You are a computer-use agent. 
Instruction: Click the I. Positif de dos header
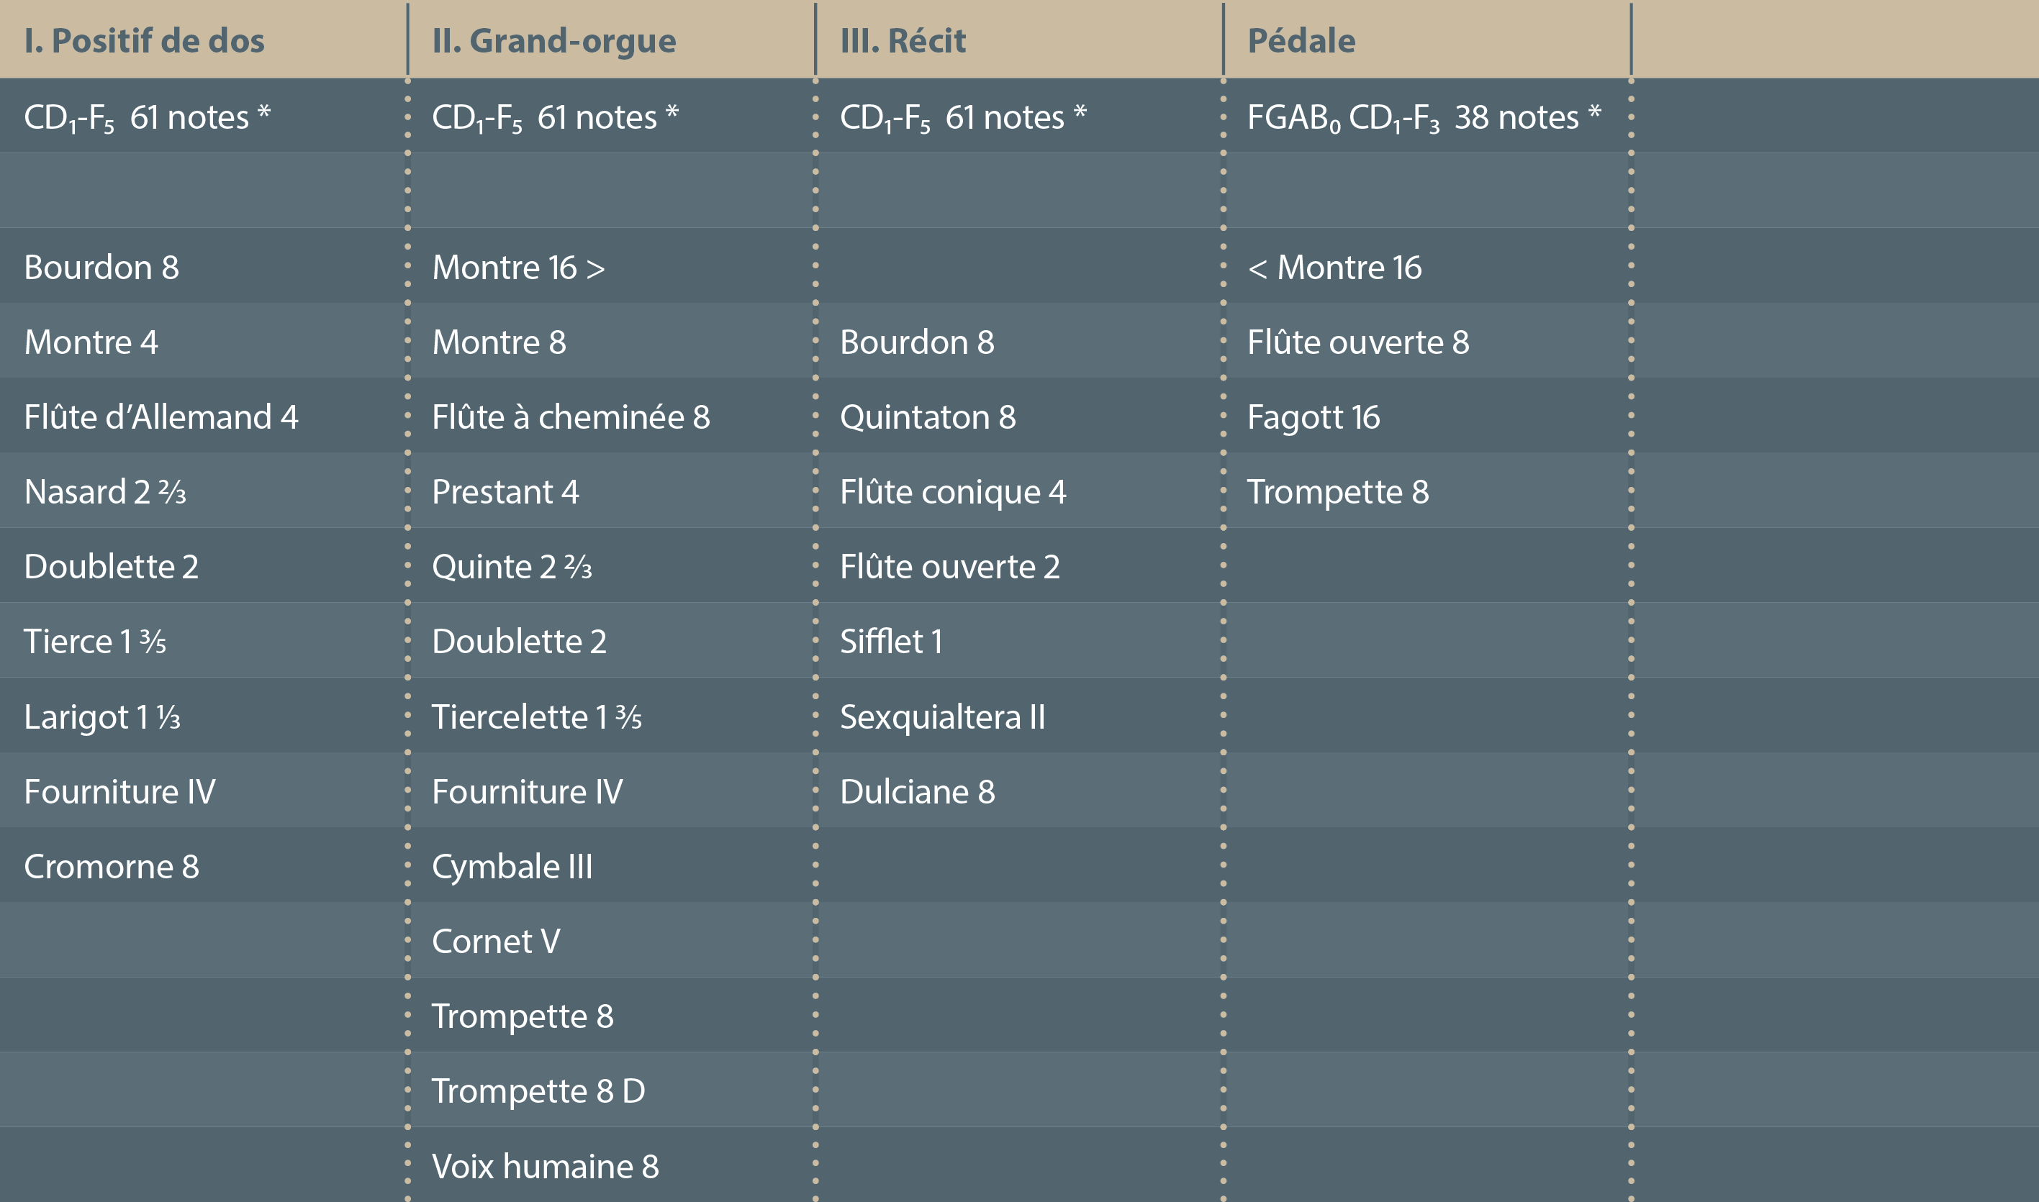pyautogui.click(x=144, y=40)
